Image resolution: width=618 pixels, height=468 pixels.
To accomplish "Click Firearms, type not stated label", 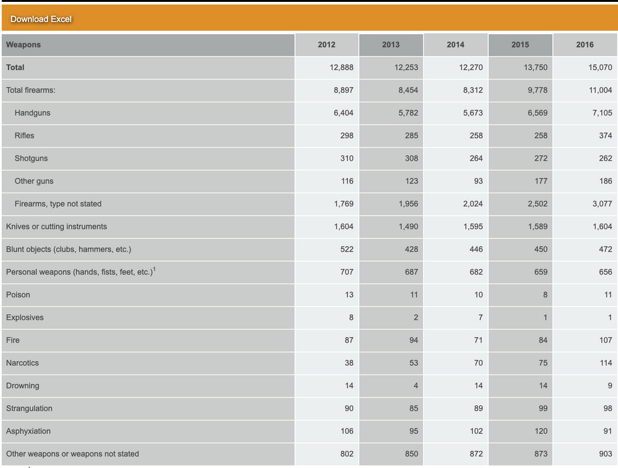I will click(58, 204).
